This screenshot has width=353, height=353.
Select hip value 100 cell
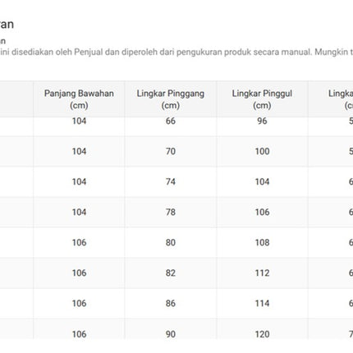(x=262, y=151)
